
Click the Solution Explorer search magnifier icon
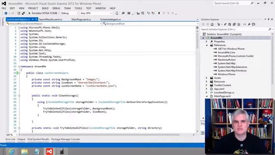pyautogui.click(x=270, y=29)
